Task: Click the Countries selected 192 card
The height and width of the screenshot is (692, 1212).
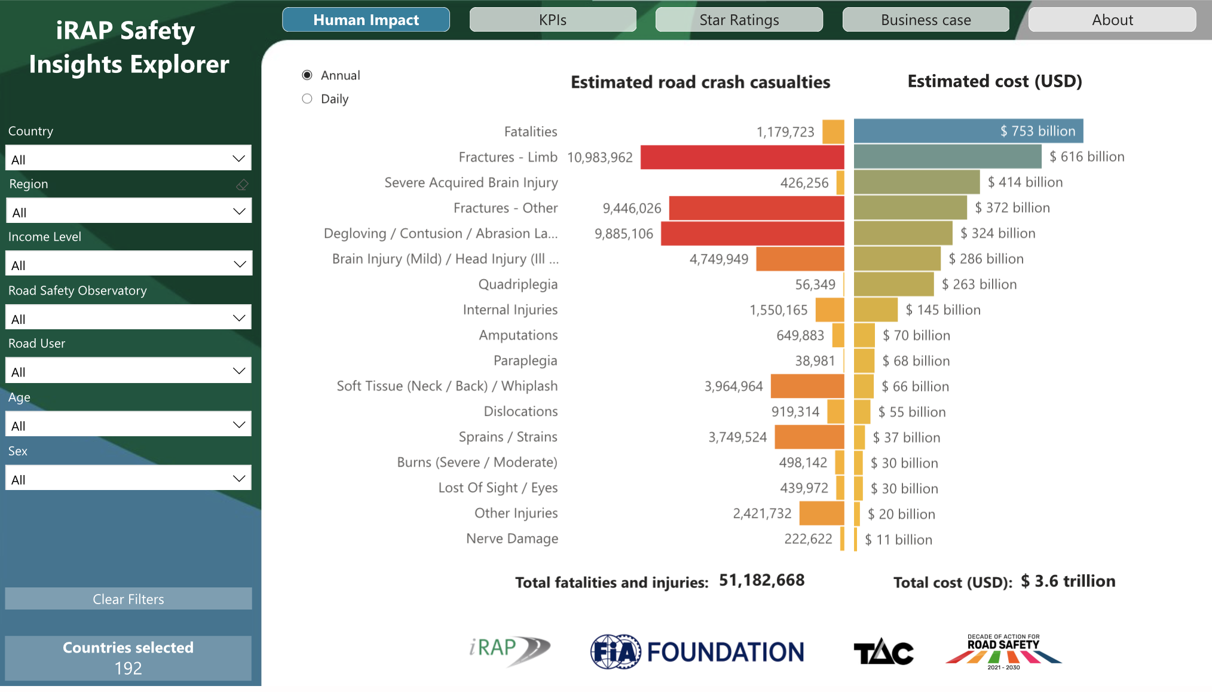Action: [x=128, y=658]
